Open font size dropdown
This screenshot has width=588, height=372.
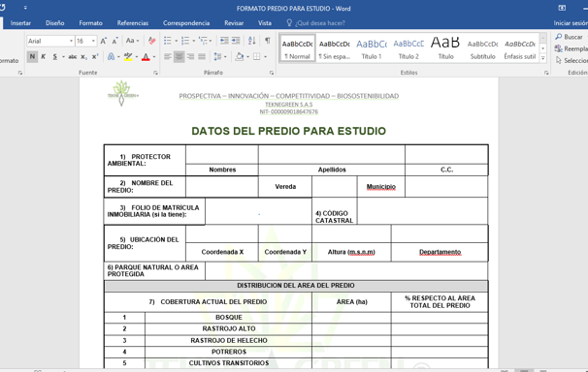[93, 41]
